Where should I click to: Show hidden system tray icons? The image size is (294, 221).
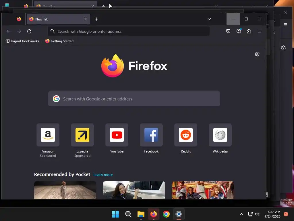(241, 214)
